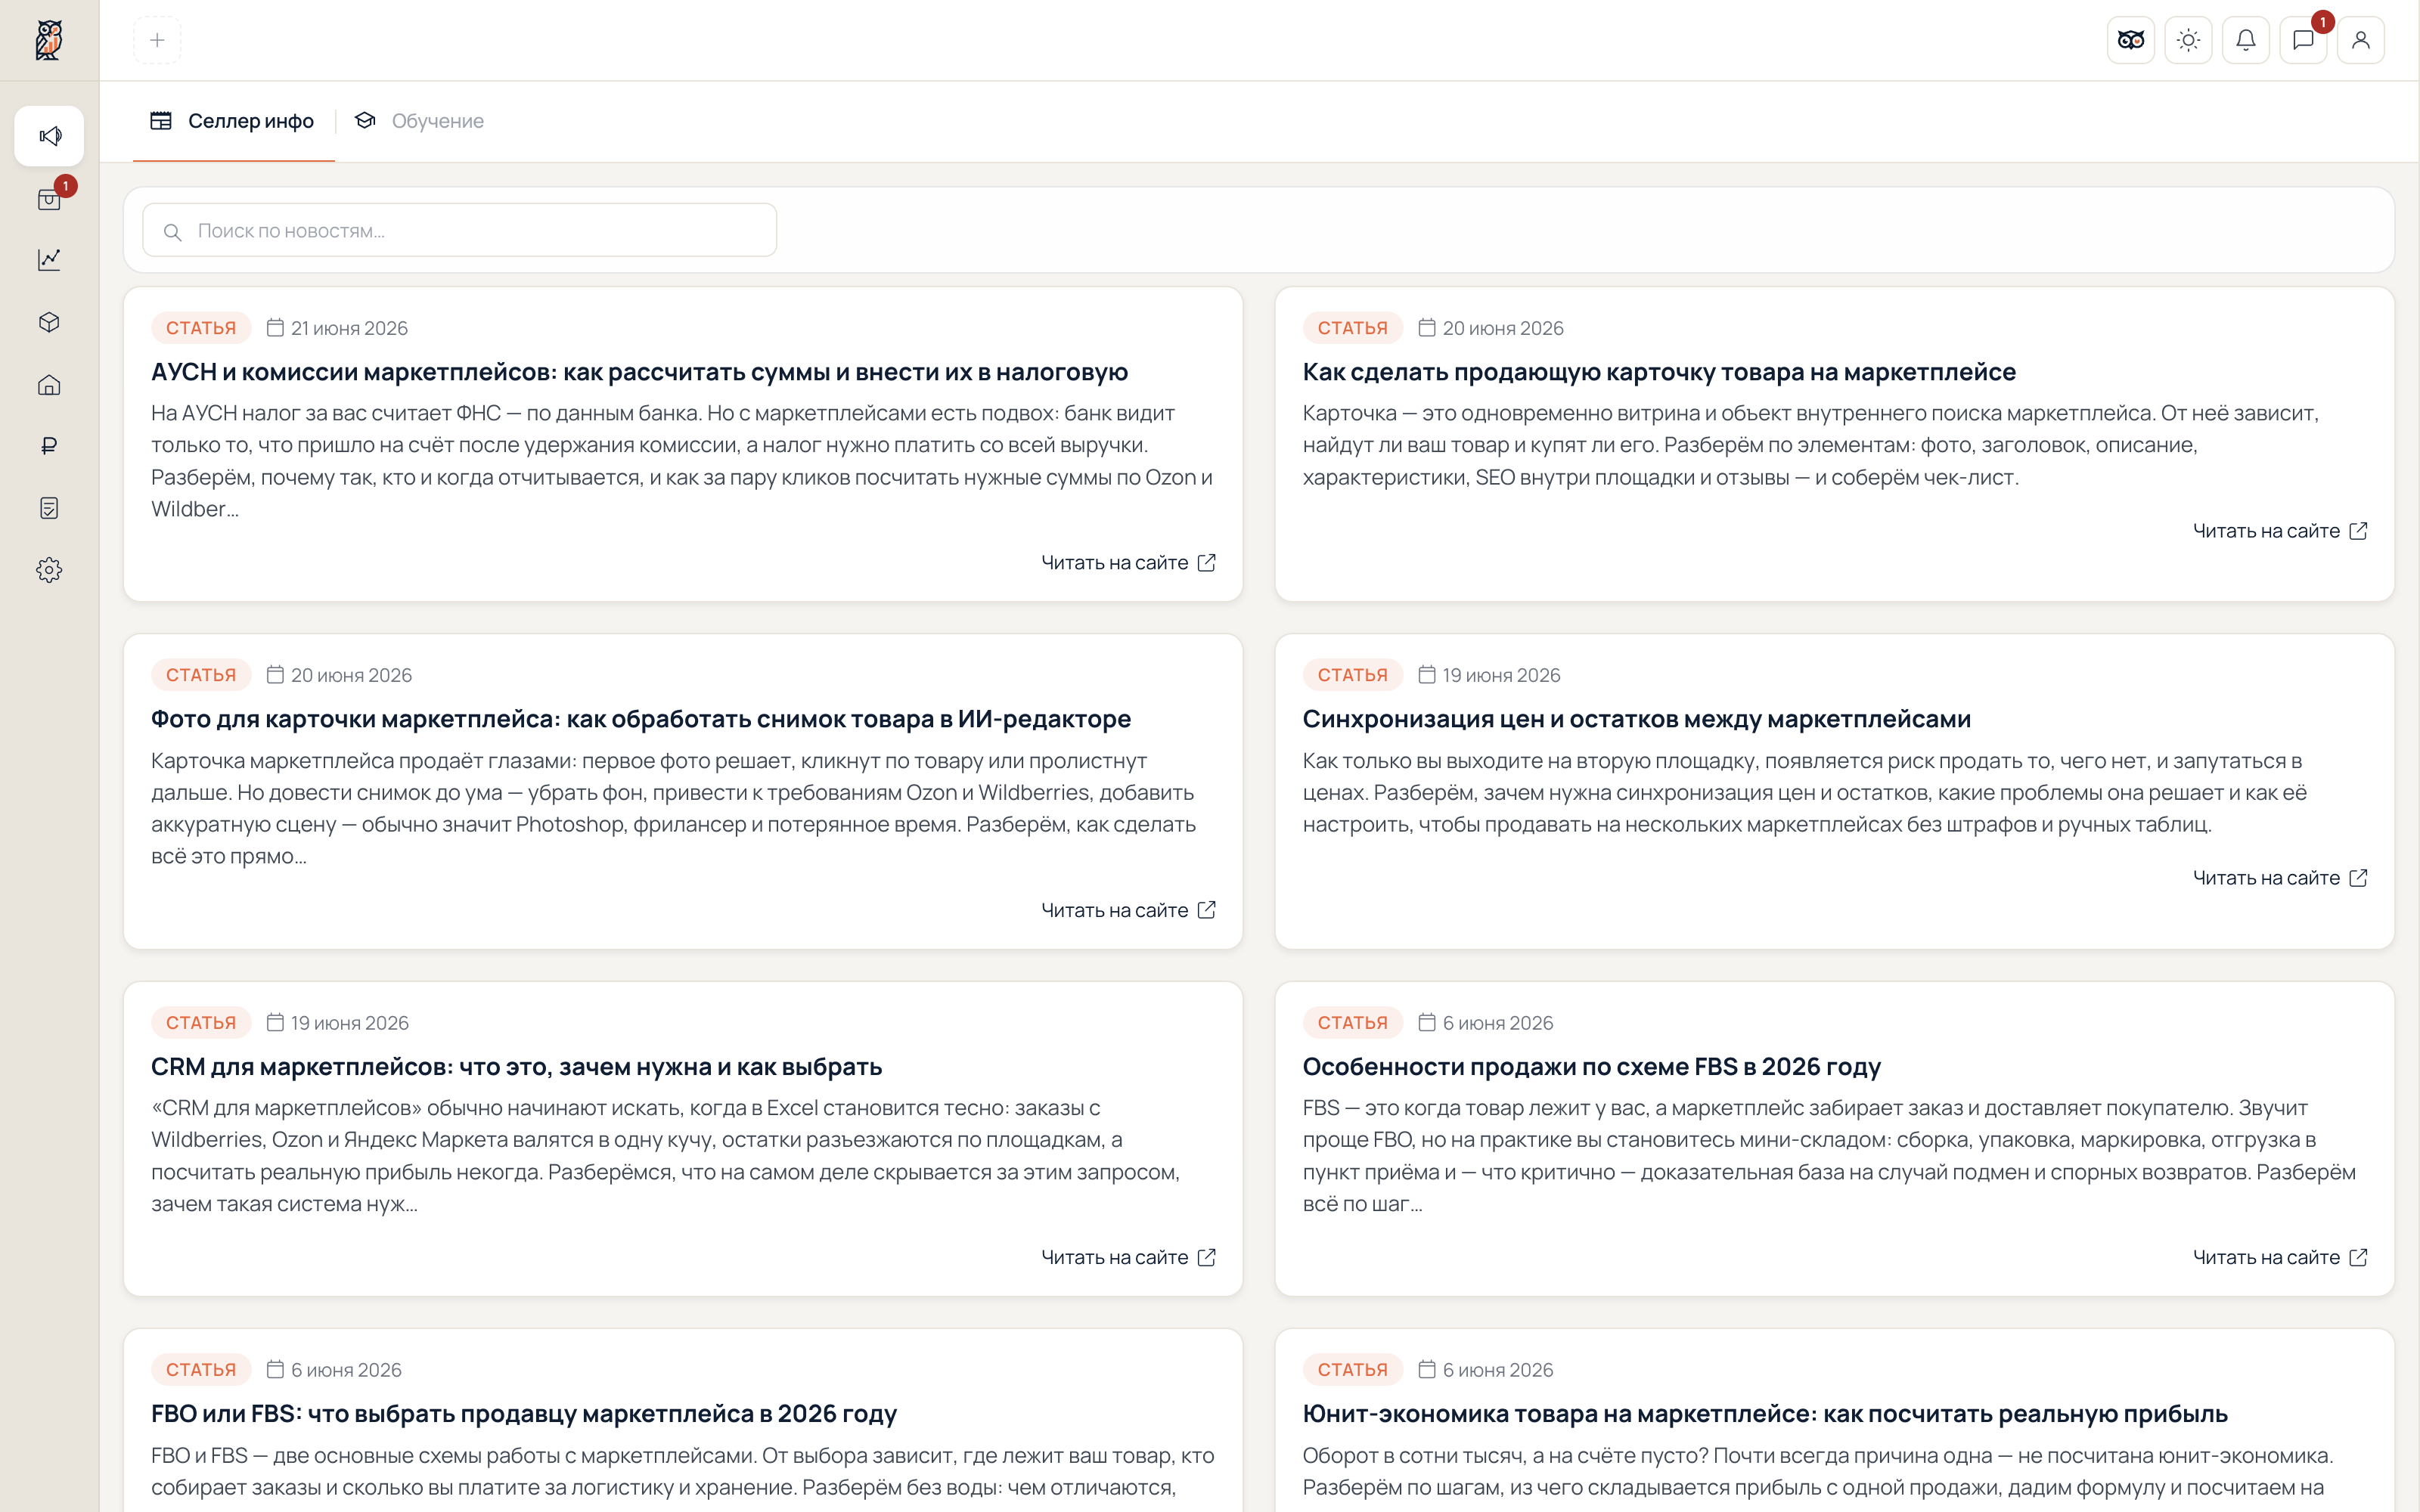
Task: Open the analytics chart icon in sidebar
Action: [49, 260]
